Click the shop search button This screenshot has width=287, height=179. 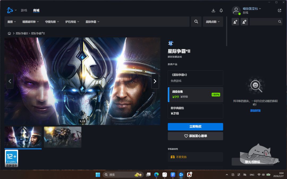pyautogui.click(x=196, y=21)
